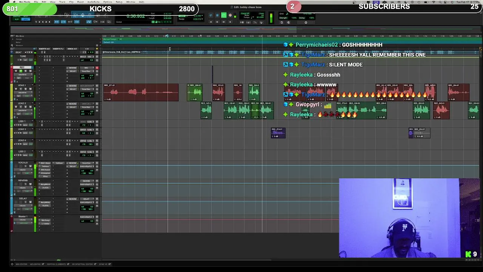The image size is (483, 272).
Task: Open REC track waveform view selector
Action: [x=23, y=74]
